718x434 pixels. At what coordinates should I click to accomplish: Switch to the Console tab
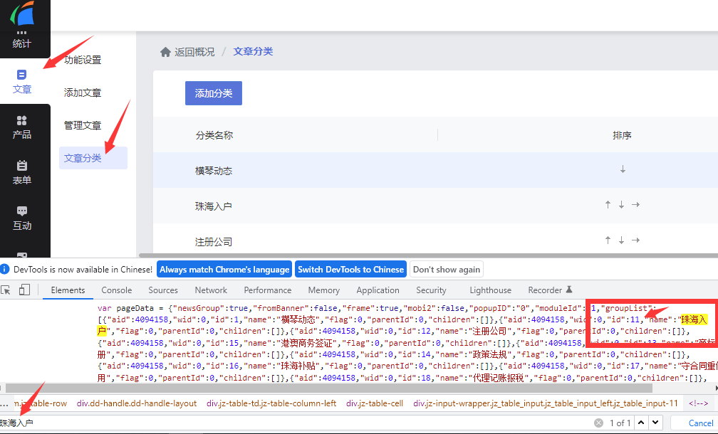(116, 290)
